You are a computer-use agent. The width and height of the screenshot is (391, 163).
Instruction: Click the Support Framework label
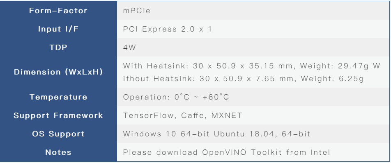tap(58, 115)
